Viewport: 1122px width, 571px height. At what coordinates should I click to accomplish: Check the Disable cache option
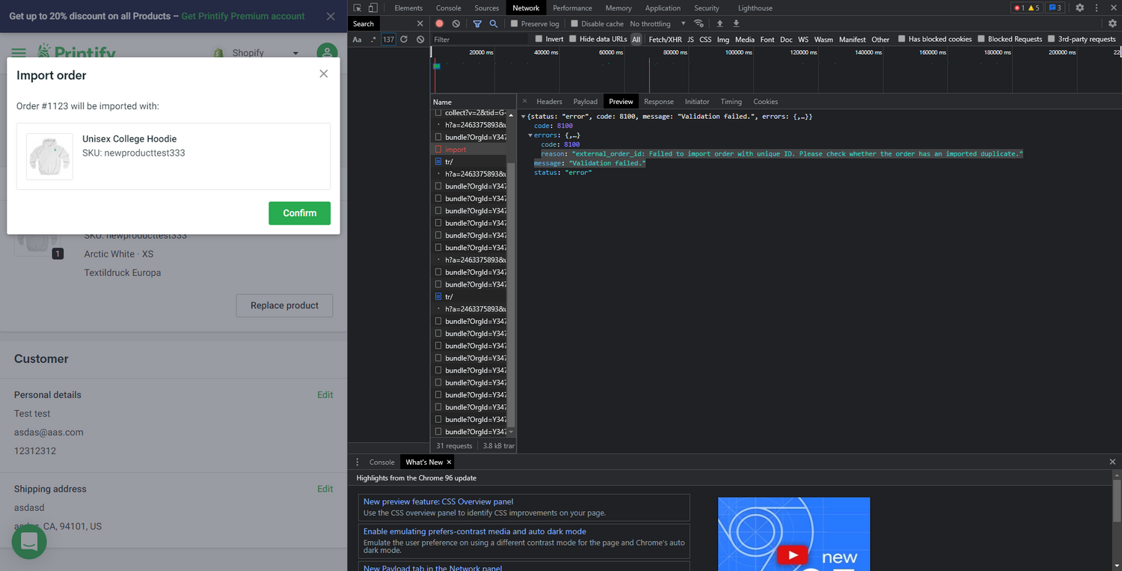[x=574, y=24]
